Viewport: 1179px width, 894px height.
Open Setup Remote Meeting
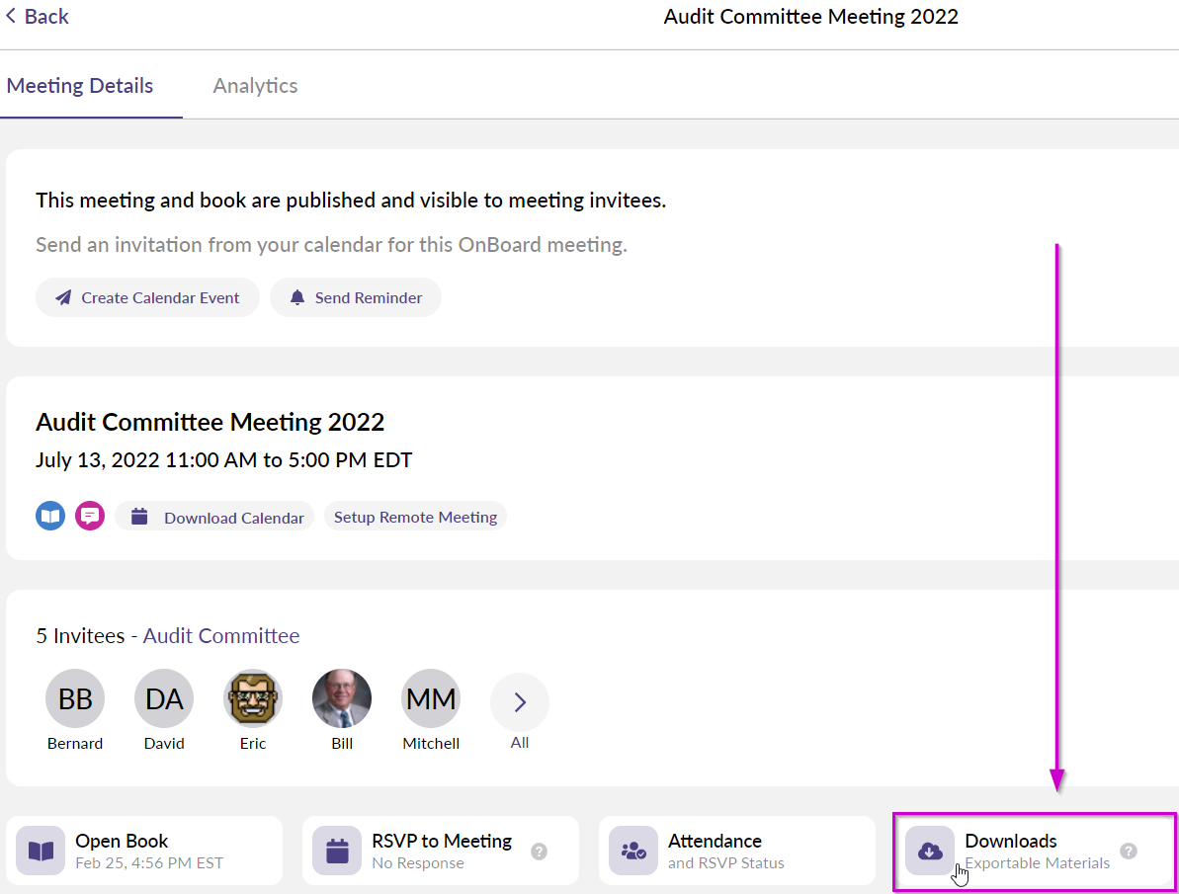pyautogui.click(x=415, y=517)
